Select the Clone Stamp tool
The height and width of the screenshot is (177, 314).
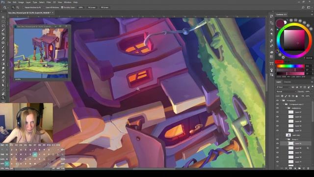pyautogui.click(x=3, y=51)
